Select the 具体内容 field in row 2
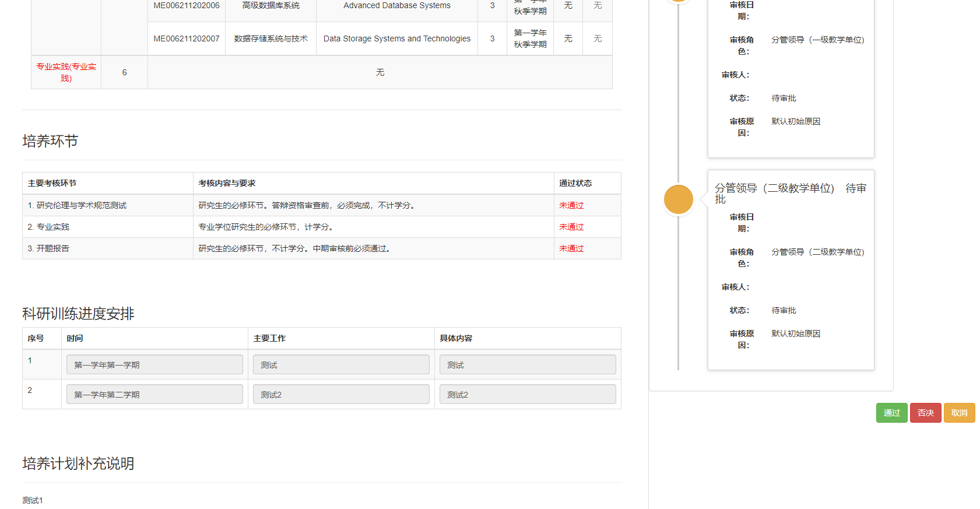 click(x=527, y=395)
